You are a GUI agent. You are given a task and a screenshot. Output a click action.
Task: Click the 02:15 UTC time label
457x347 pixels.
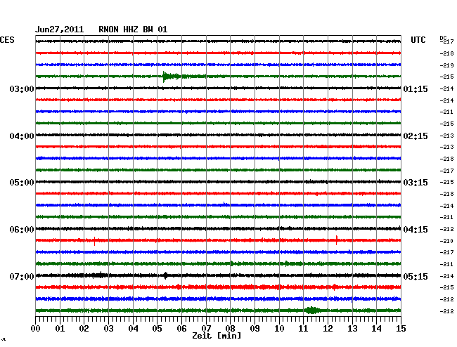[416, 136]
